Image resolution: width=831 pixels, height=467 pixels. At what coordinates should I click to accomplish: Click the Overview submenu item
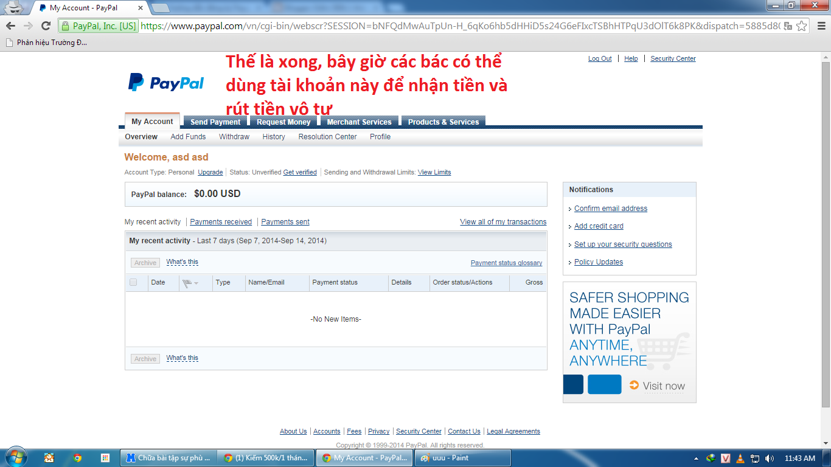pyautogui.click(x=141, y=137)
